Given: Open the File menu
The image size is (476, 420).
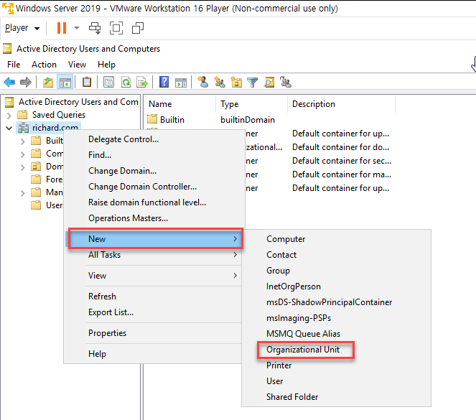Looking at the screenshot, I should 14,65.
